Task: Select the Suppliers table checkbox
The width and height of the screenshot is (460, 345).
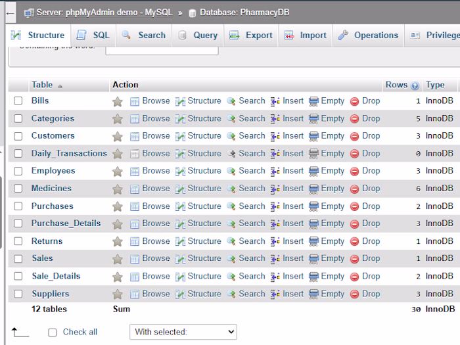Action: click(x=18, y=294)
